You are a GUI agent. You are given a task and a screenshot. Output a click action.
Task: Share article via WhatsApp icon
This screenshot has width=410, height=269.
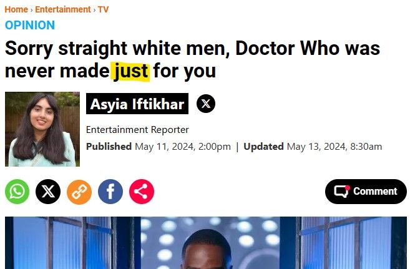point(17,192)
